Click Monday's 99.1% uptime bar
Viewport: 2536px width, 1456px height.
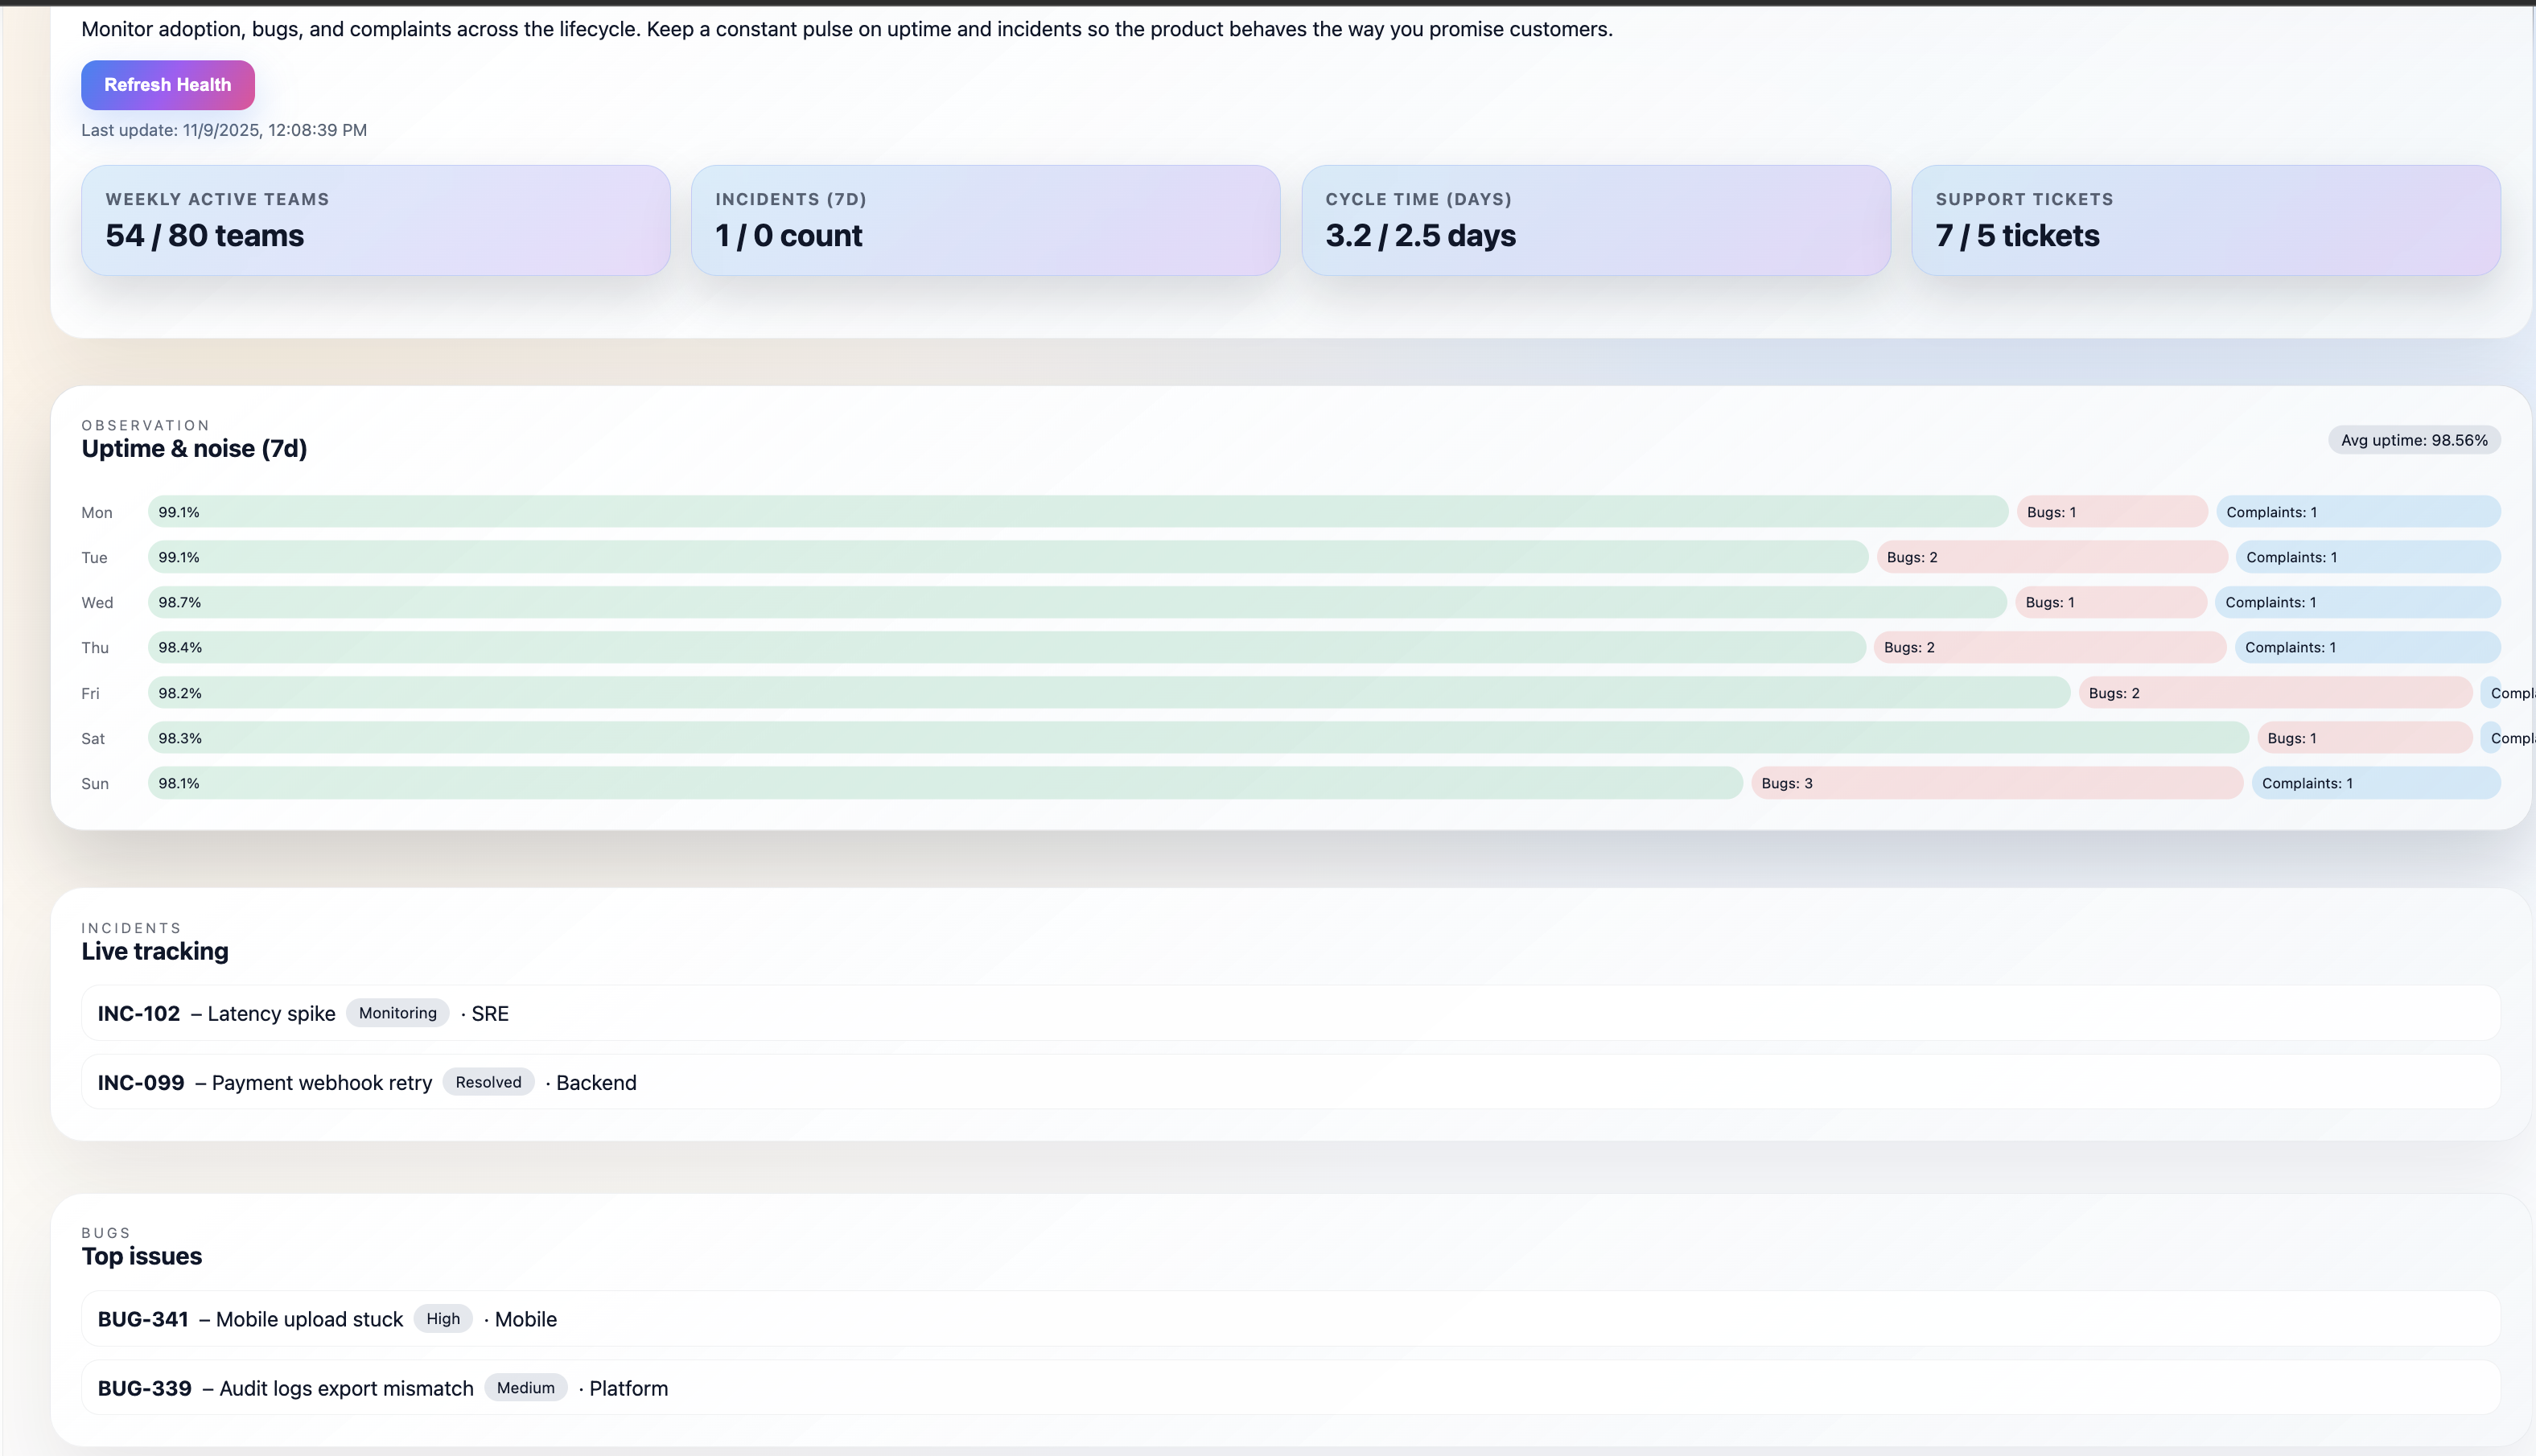pos(1077,512)
